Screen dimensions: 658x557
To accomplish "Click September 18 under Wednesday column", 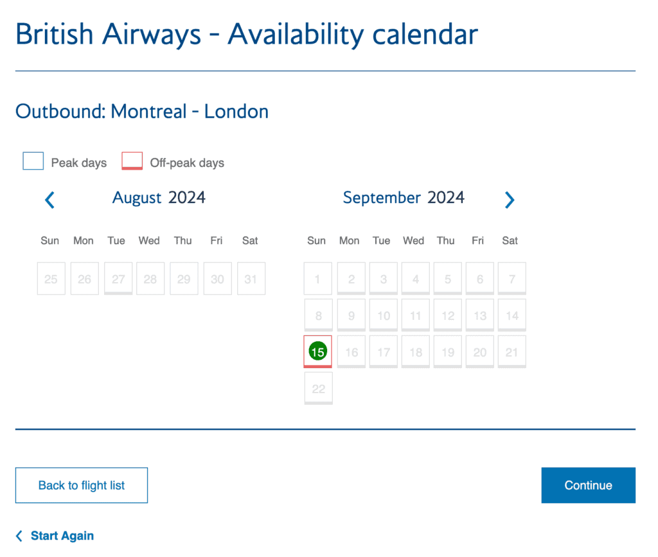I will click(x=415, y=351).
